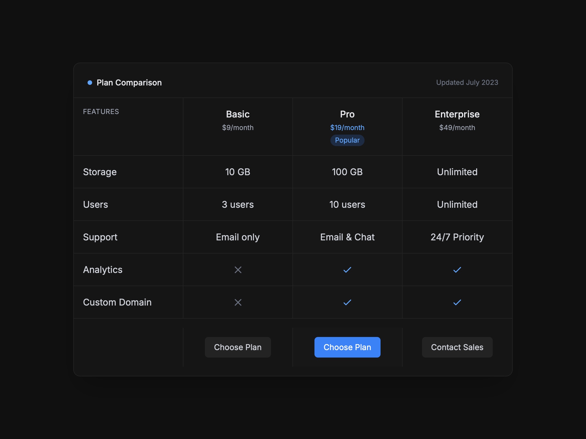
Task: Click the X mark for Basic Custom Domain
Action: pos(238,302)
